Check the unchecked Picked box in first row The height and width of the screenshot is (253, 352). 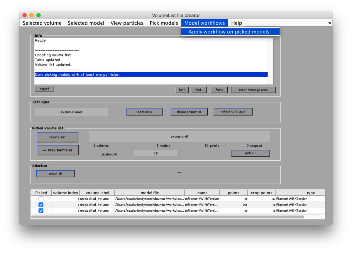pos(41,199)
